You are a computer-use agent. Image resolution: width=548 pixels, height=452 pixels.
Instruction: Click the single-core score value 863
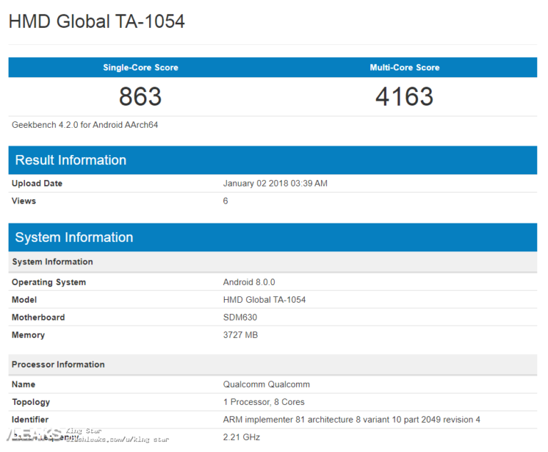tap(141, 96)
